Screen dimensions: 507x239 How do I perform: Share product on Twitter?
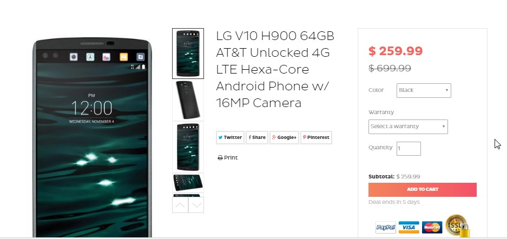pos(230,137)
